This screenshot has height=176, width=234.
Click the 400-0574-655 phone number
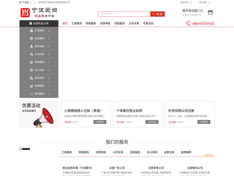tap(203, 23)
